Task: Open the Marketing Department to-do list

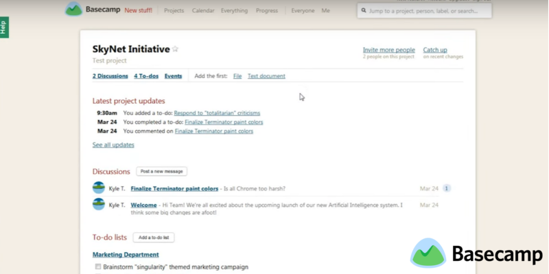Action: pos(126,255)
